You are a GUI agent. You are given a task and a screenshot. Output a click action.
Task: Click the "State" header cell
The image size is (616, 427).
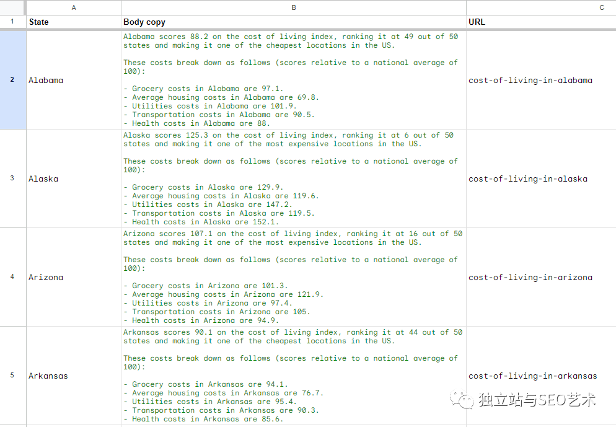(x=74, y=22)
